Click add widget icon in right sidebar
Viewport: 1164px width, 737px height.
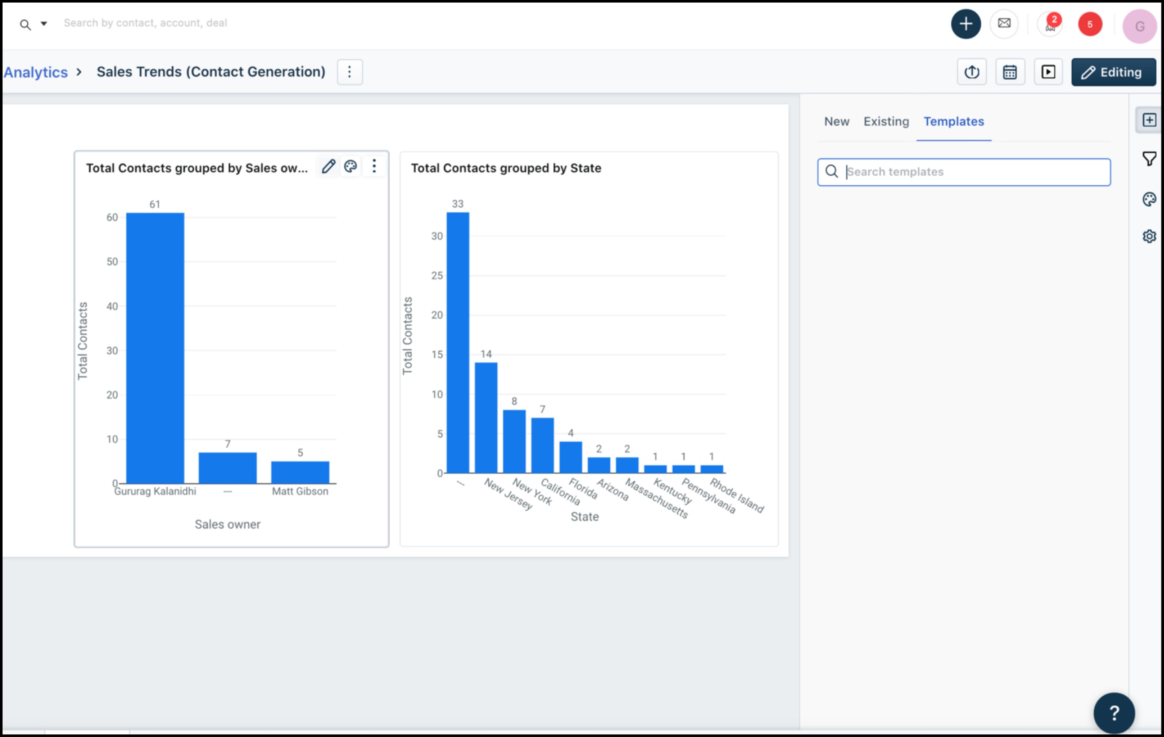1149,120
